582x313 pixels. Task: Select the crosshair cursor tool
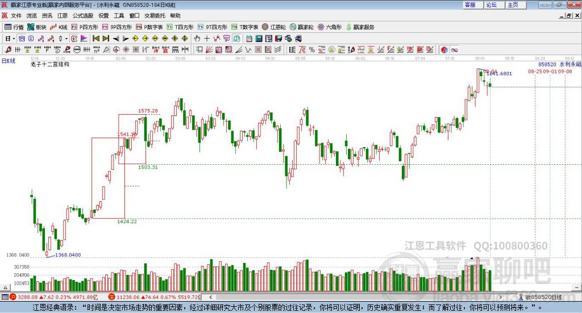207,39
